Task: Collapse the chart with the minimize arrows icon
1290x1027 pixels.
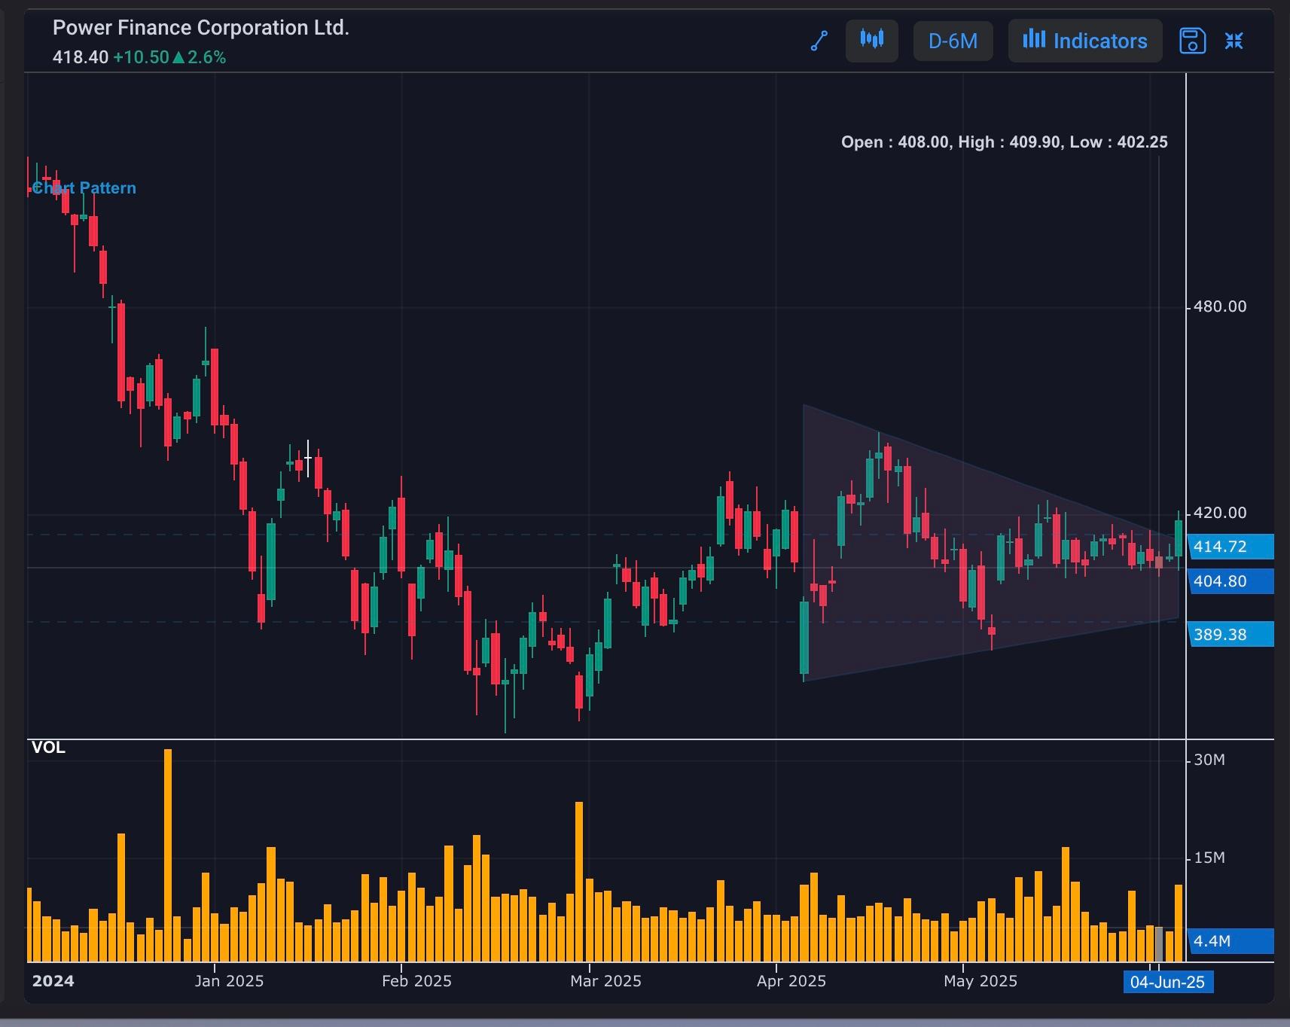Action: 1234,41
